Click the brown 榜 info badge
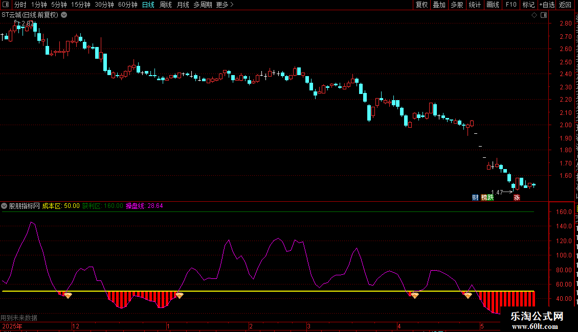The width and height of the screenshot is (578, 332). coord(484,198)
